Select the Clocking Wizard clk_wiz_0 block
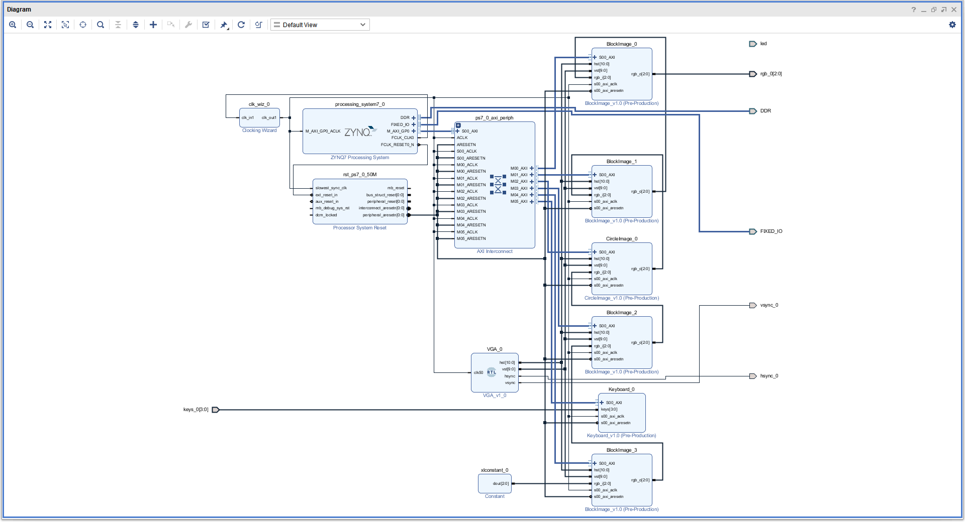Image resolution: width=965 pixels, height=522 pixels. [259, 118]
